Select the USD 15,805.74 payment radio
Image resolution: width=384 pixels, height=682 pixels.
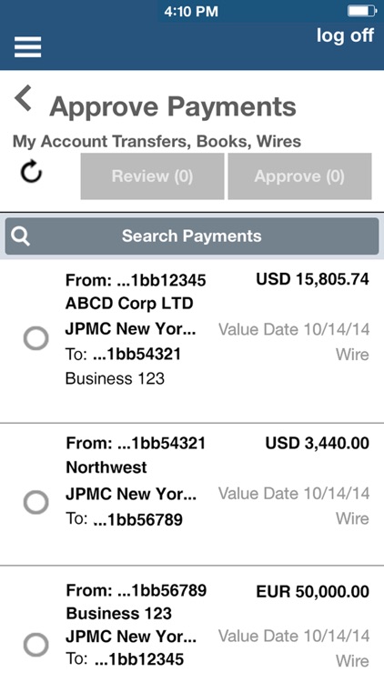(35, 338)
